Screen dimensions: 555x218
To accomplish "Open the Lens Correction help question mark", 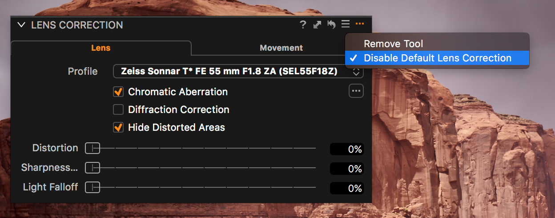I will (303, 25).
